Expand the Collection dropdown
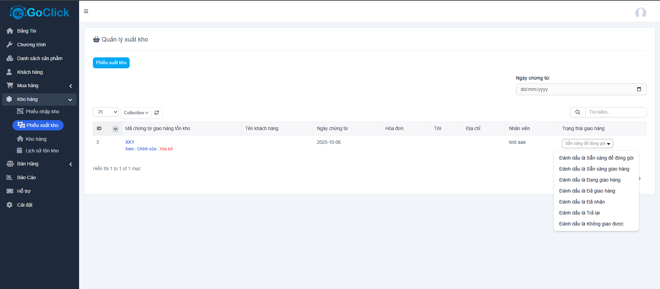The width and height of the screenshot is (660, 289). [x=136, y=113]
